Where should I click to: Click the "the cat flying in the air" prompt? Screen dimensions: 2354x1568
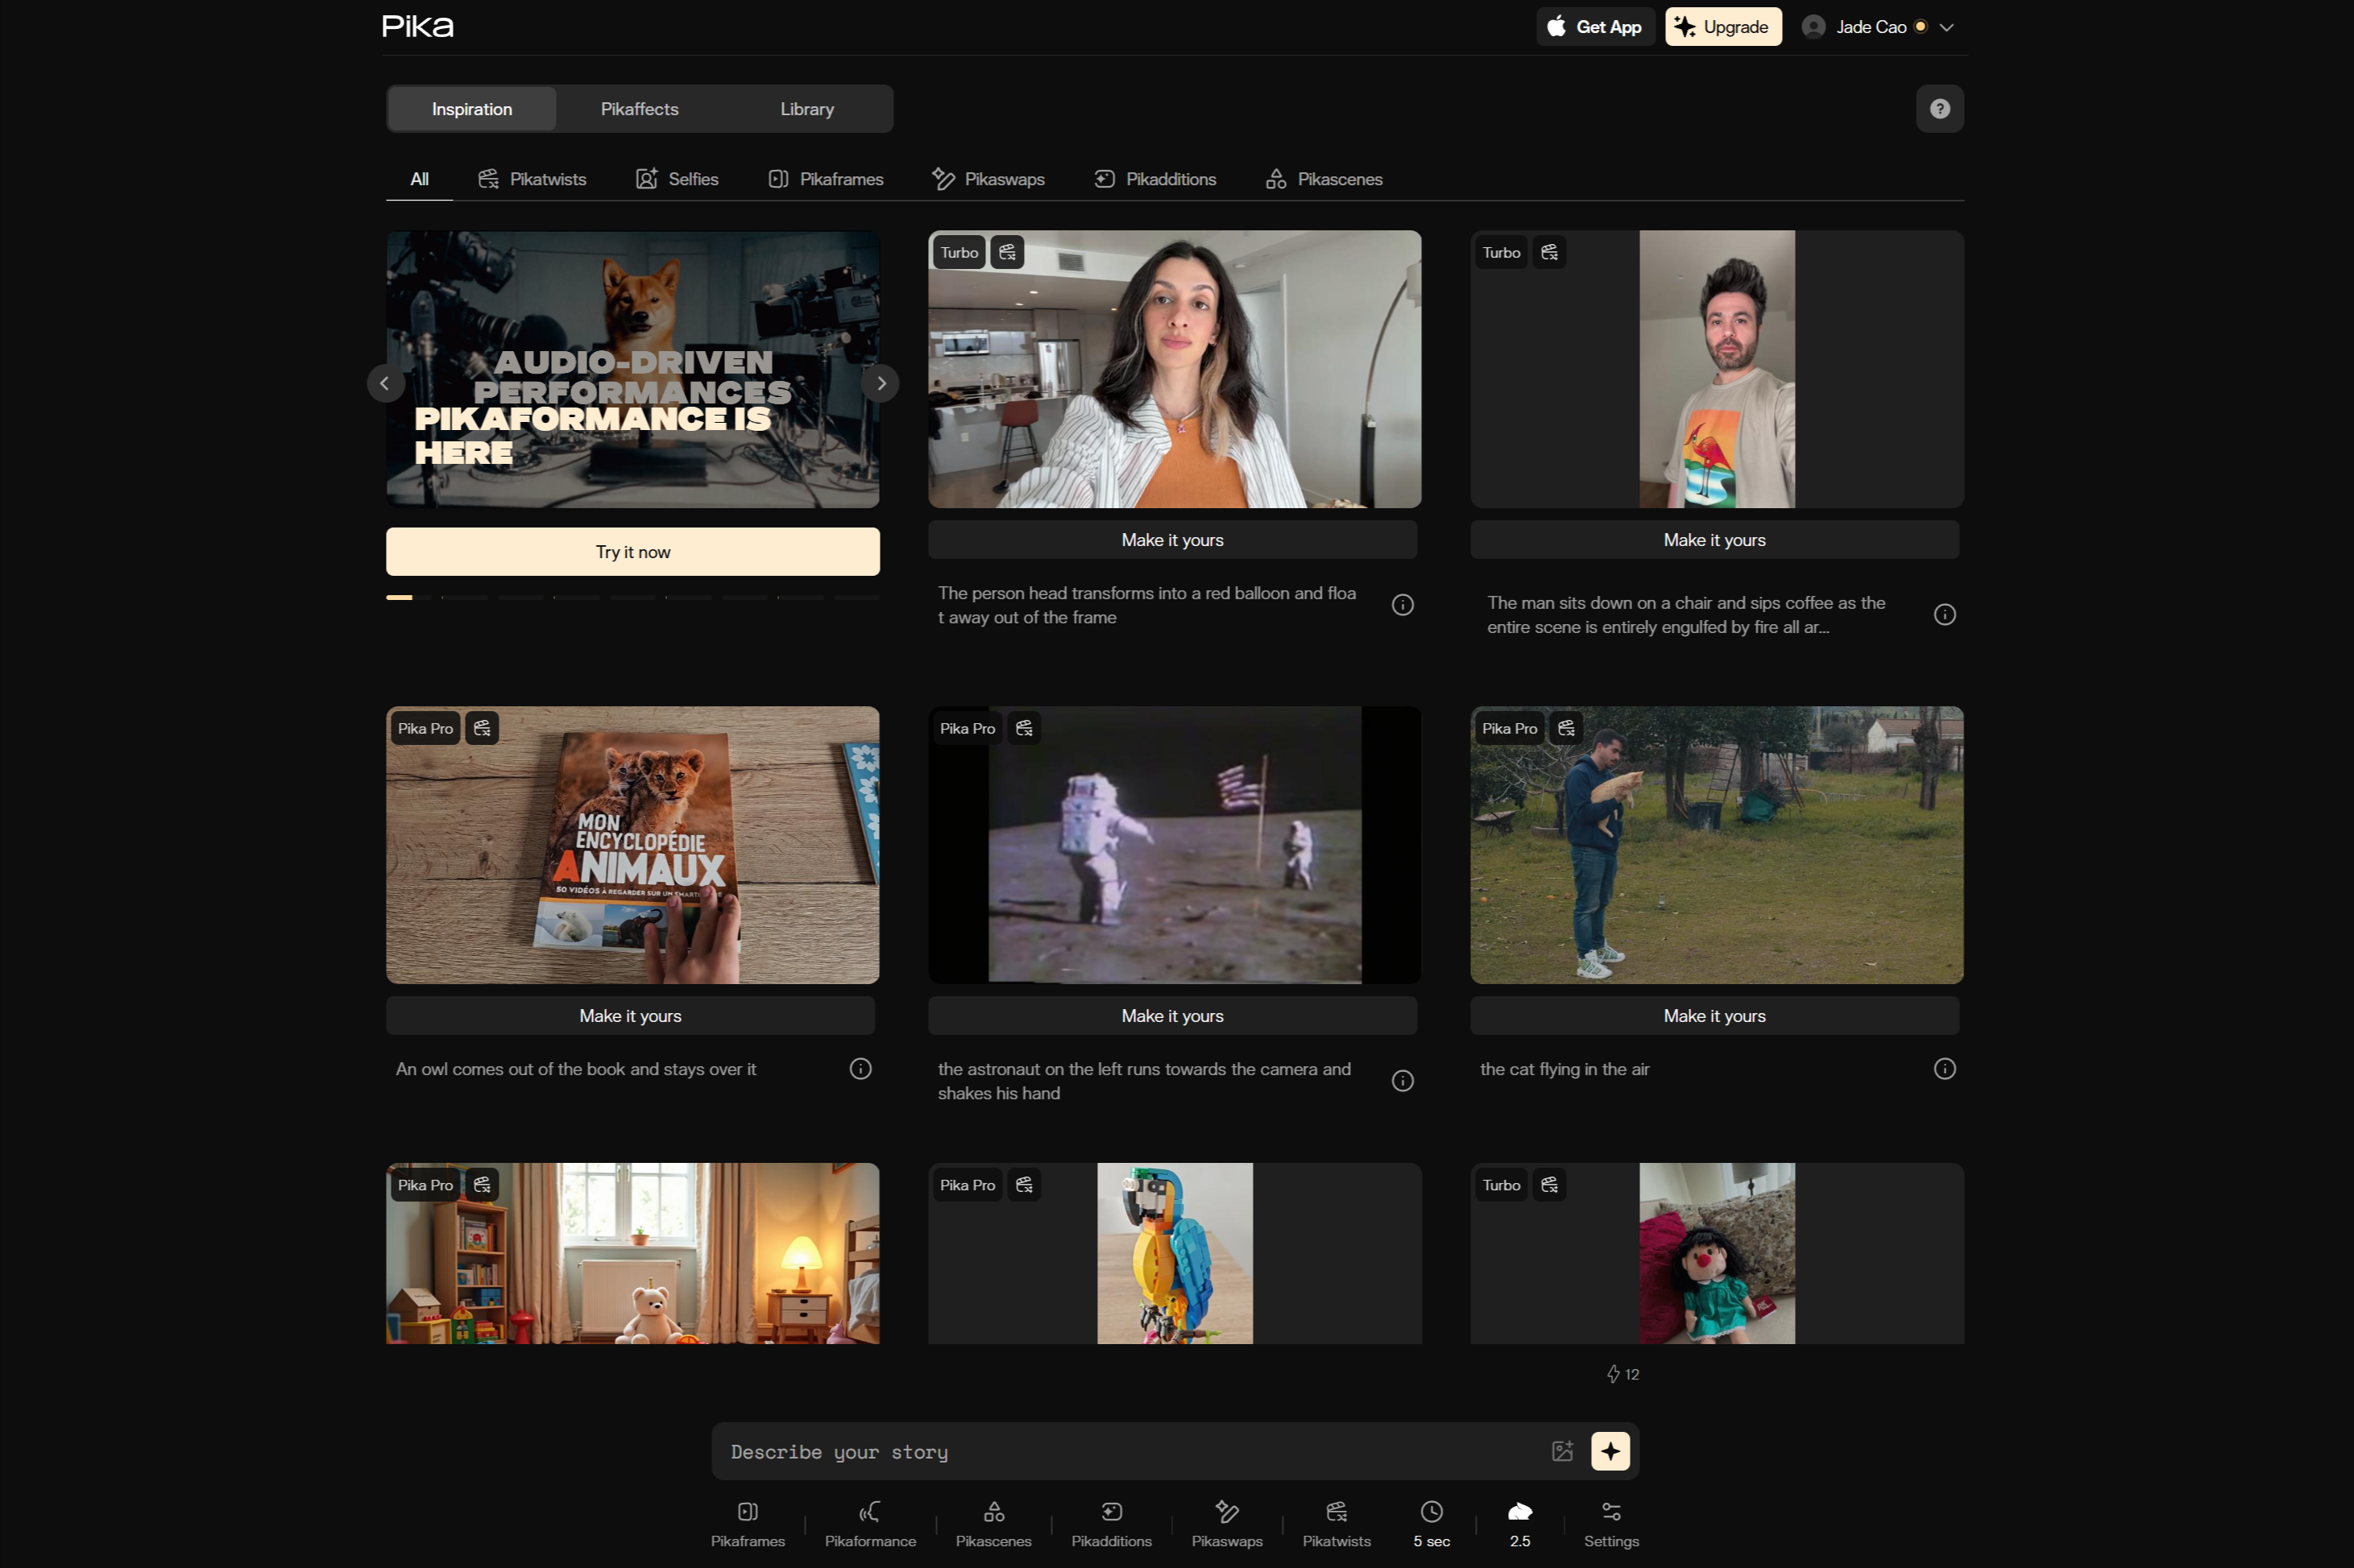click(x=1564, y=1069)
